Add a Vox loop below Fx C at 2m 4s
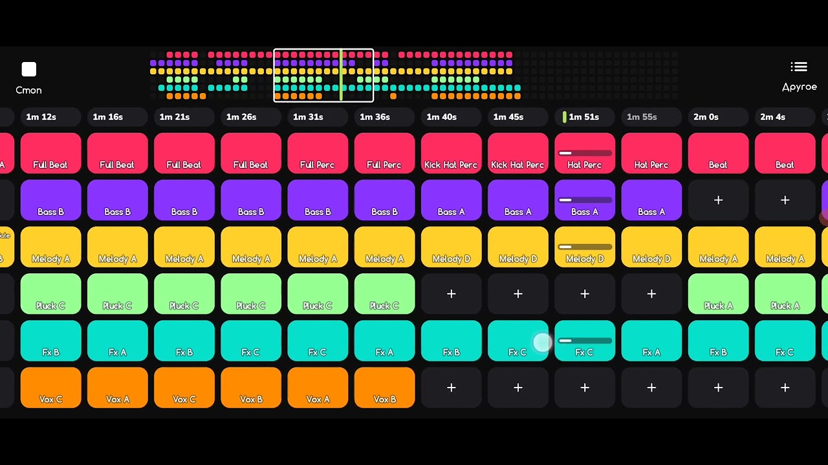The width and height of the screenshot is (828, 465). tap(785, 388)
